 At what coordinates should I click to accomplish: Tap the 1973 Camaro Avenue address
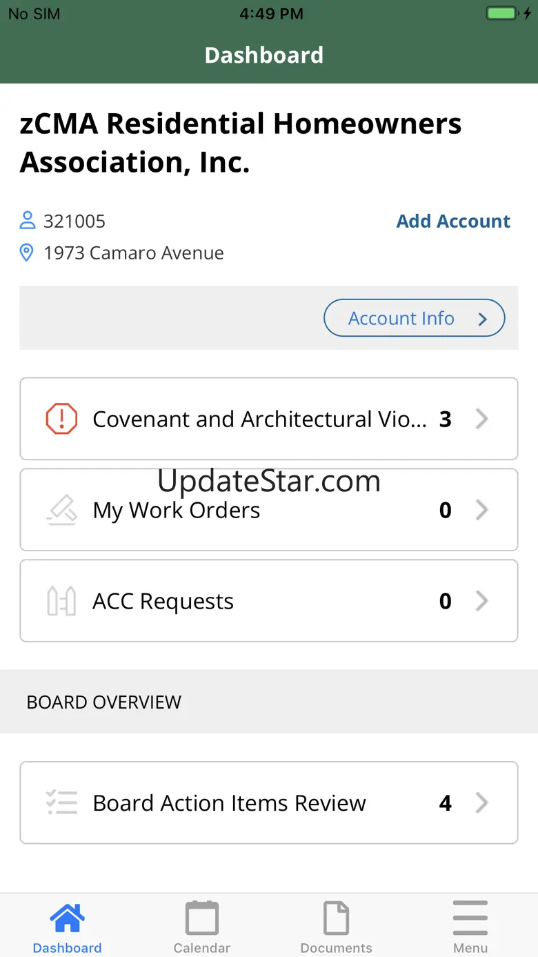pos(134,253)
